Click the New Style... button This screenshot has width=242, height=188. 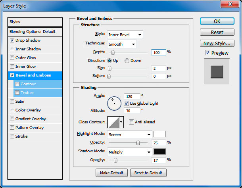217,43
